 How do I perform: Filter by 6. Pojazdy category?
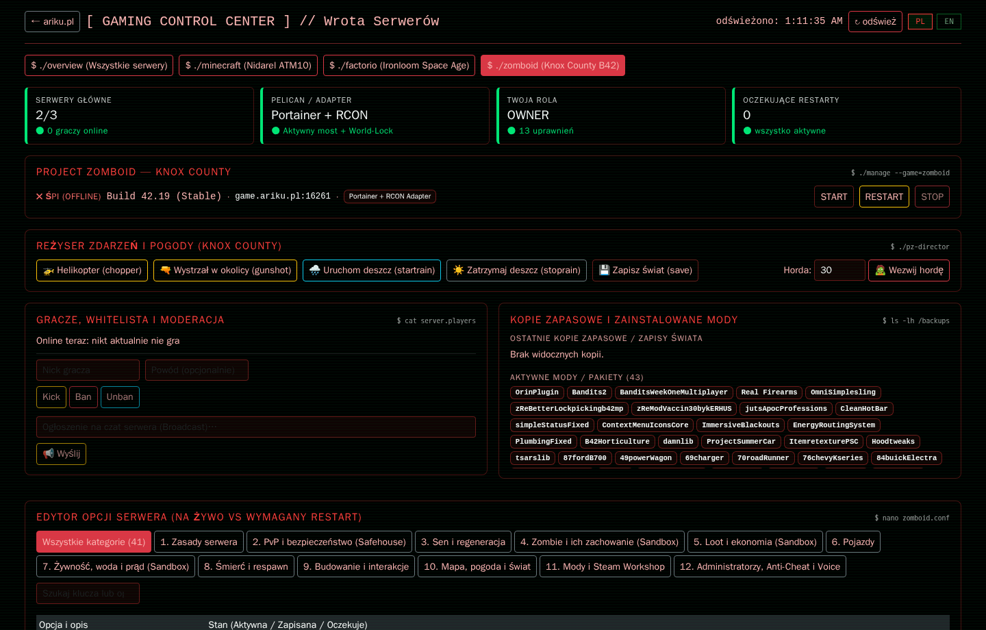click(853, 542)
